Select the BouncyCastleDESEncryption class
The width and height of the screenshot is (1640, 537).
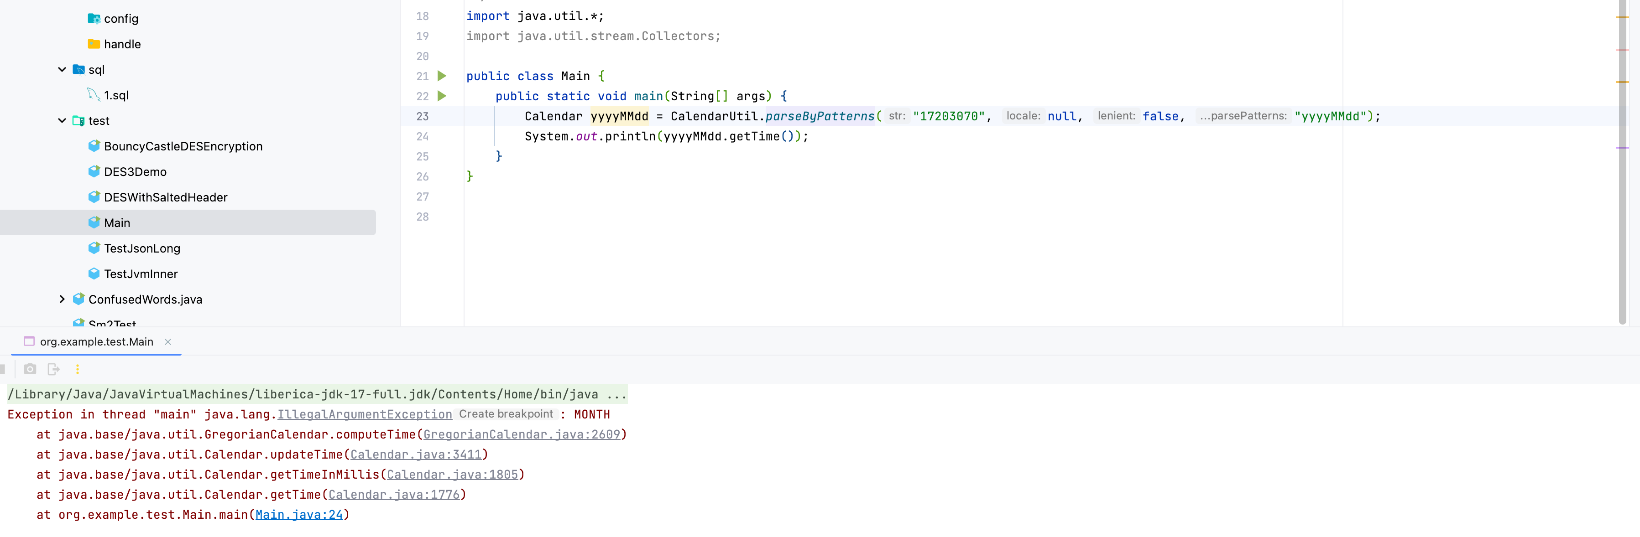(183, 146)
